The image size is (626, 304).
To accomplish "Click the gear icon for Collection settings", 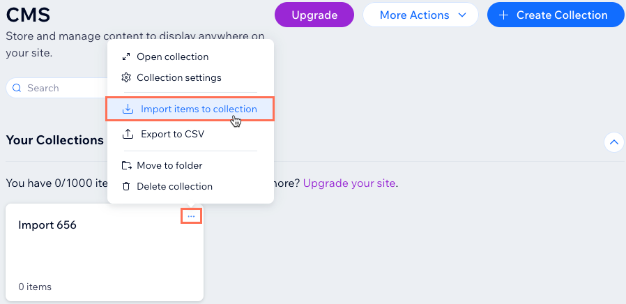I will (126, 77).
